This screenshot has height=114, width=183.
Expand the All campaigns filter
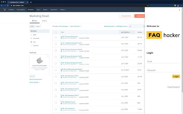pyautogui.click(x=64, y=27)
